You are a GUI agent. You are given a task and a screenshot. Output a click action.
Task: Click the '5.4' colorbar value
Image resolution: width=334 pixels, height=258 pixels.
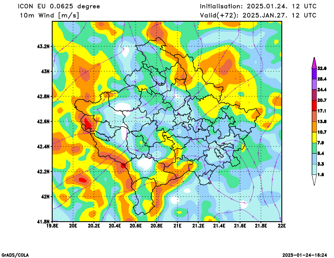(321, 153)
